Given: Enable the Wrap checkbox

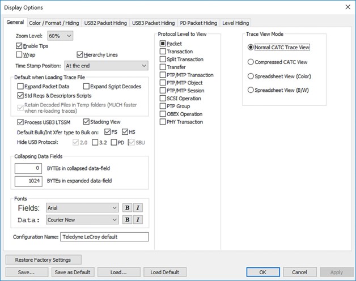Looking at the screenshot, I should (x=19, y=55).
